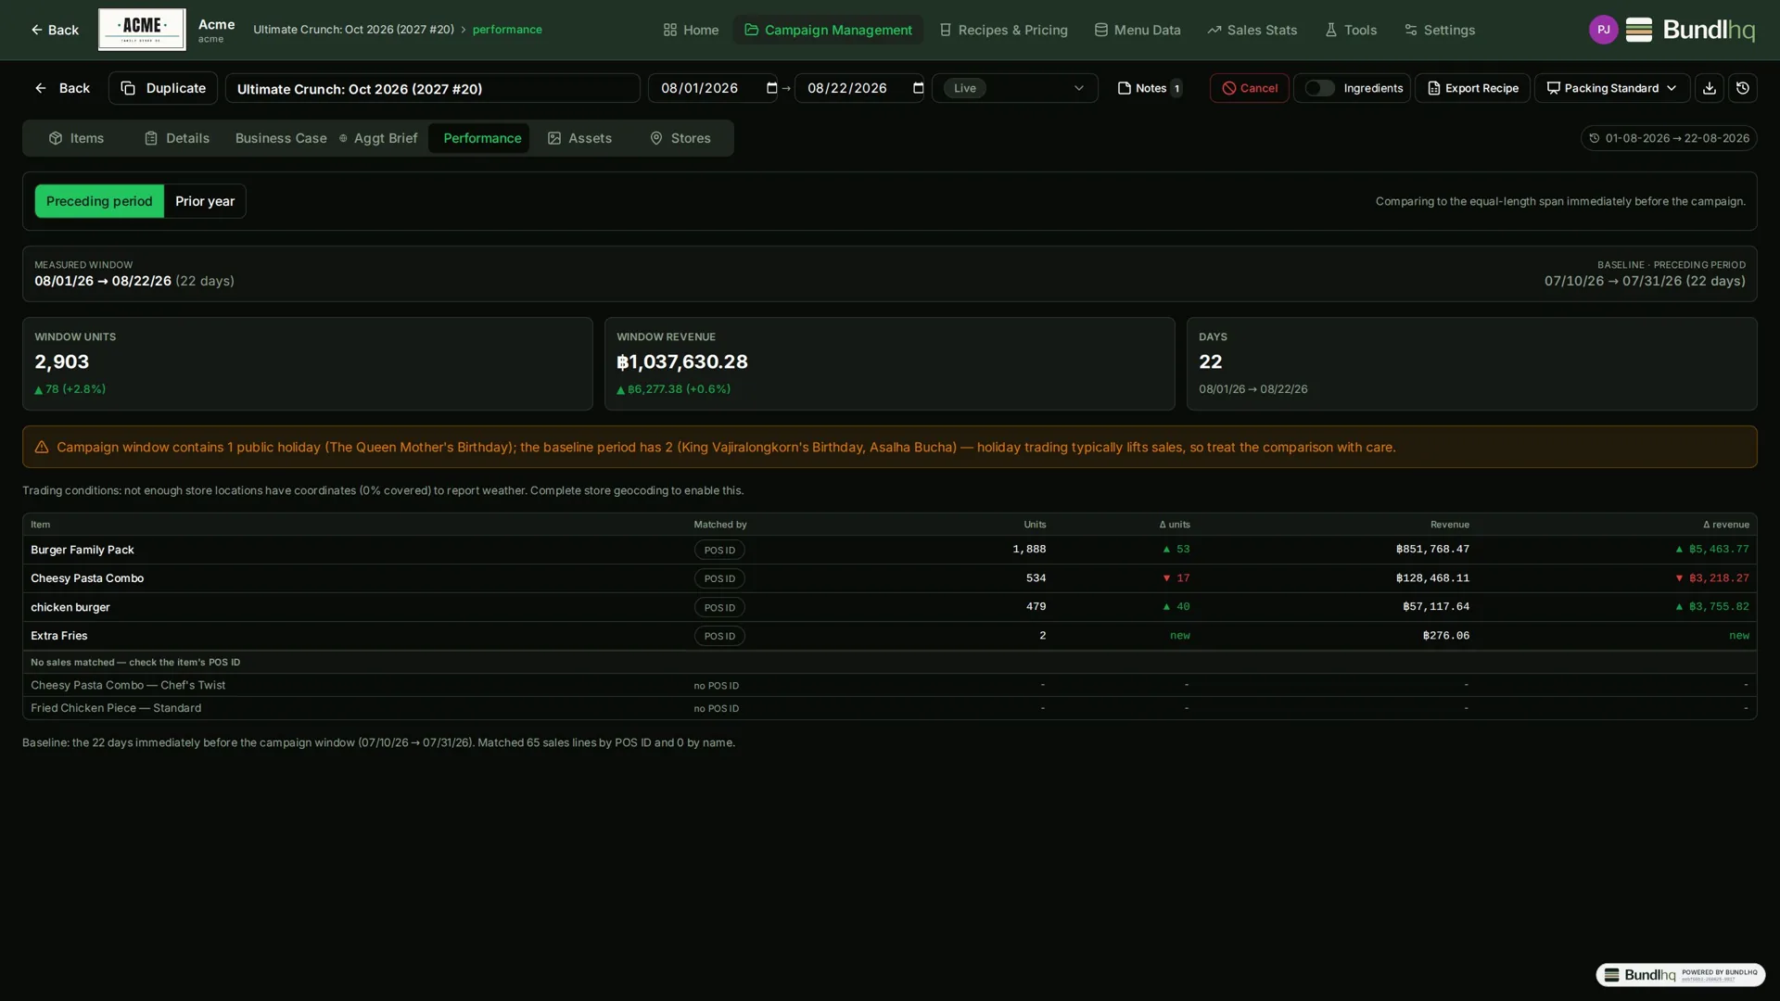Click the holiday warning triangle icon
1780x1001 pixels.
click(x=42, y=447)
